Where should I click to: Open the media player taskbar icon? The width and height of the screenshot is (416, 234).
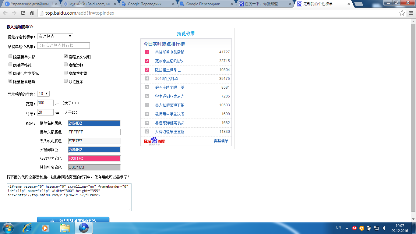45,228
